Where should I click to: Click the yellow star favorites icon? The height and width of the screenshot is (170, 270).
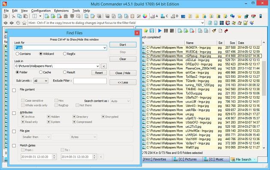[x=239, y=16]
